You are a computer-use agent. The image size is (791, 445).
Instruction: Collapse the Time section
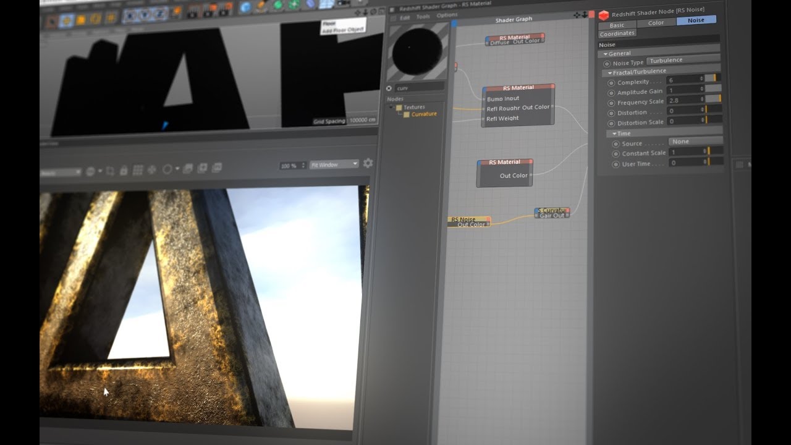point(614,133)
